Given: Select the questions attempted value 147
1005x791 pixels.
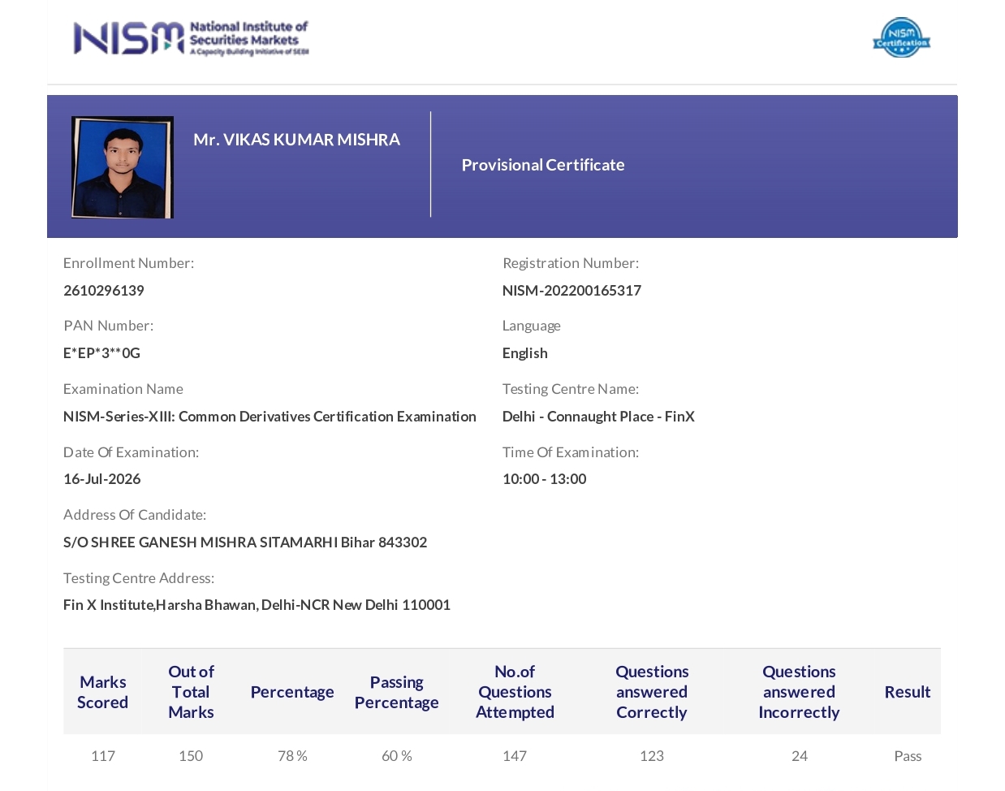Looking at the screenshot, I should pyautogui.click(x=515, y=756).
